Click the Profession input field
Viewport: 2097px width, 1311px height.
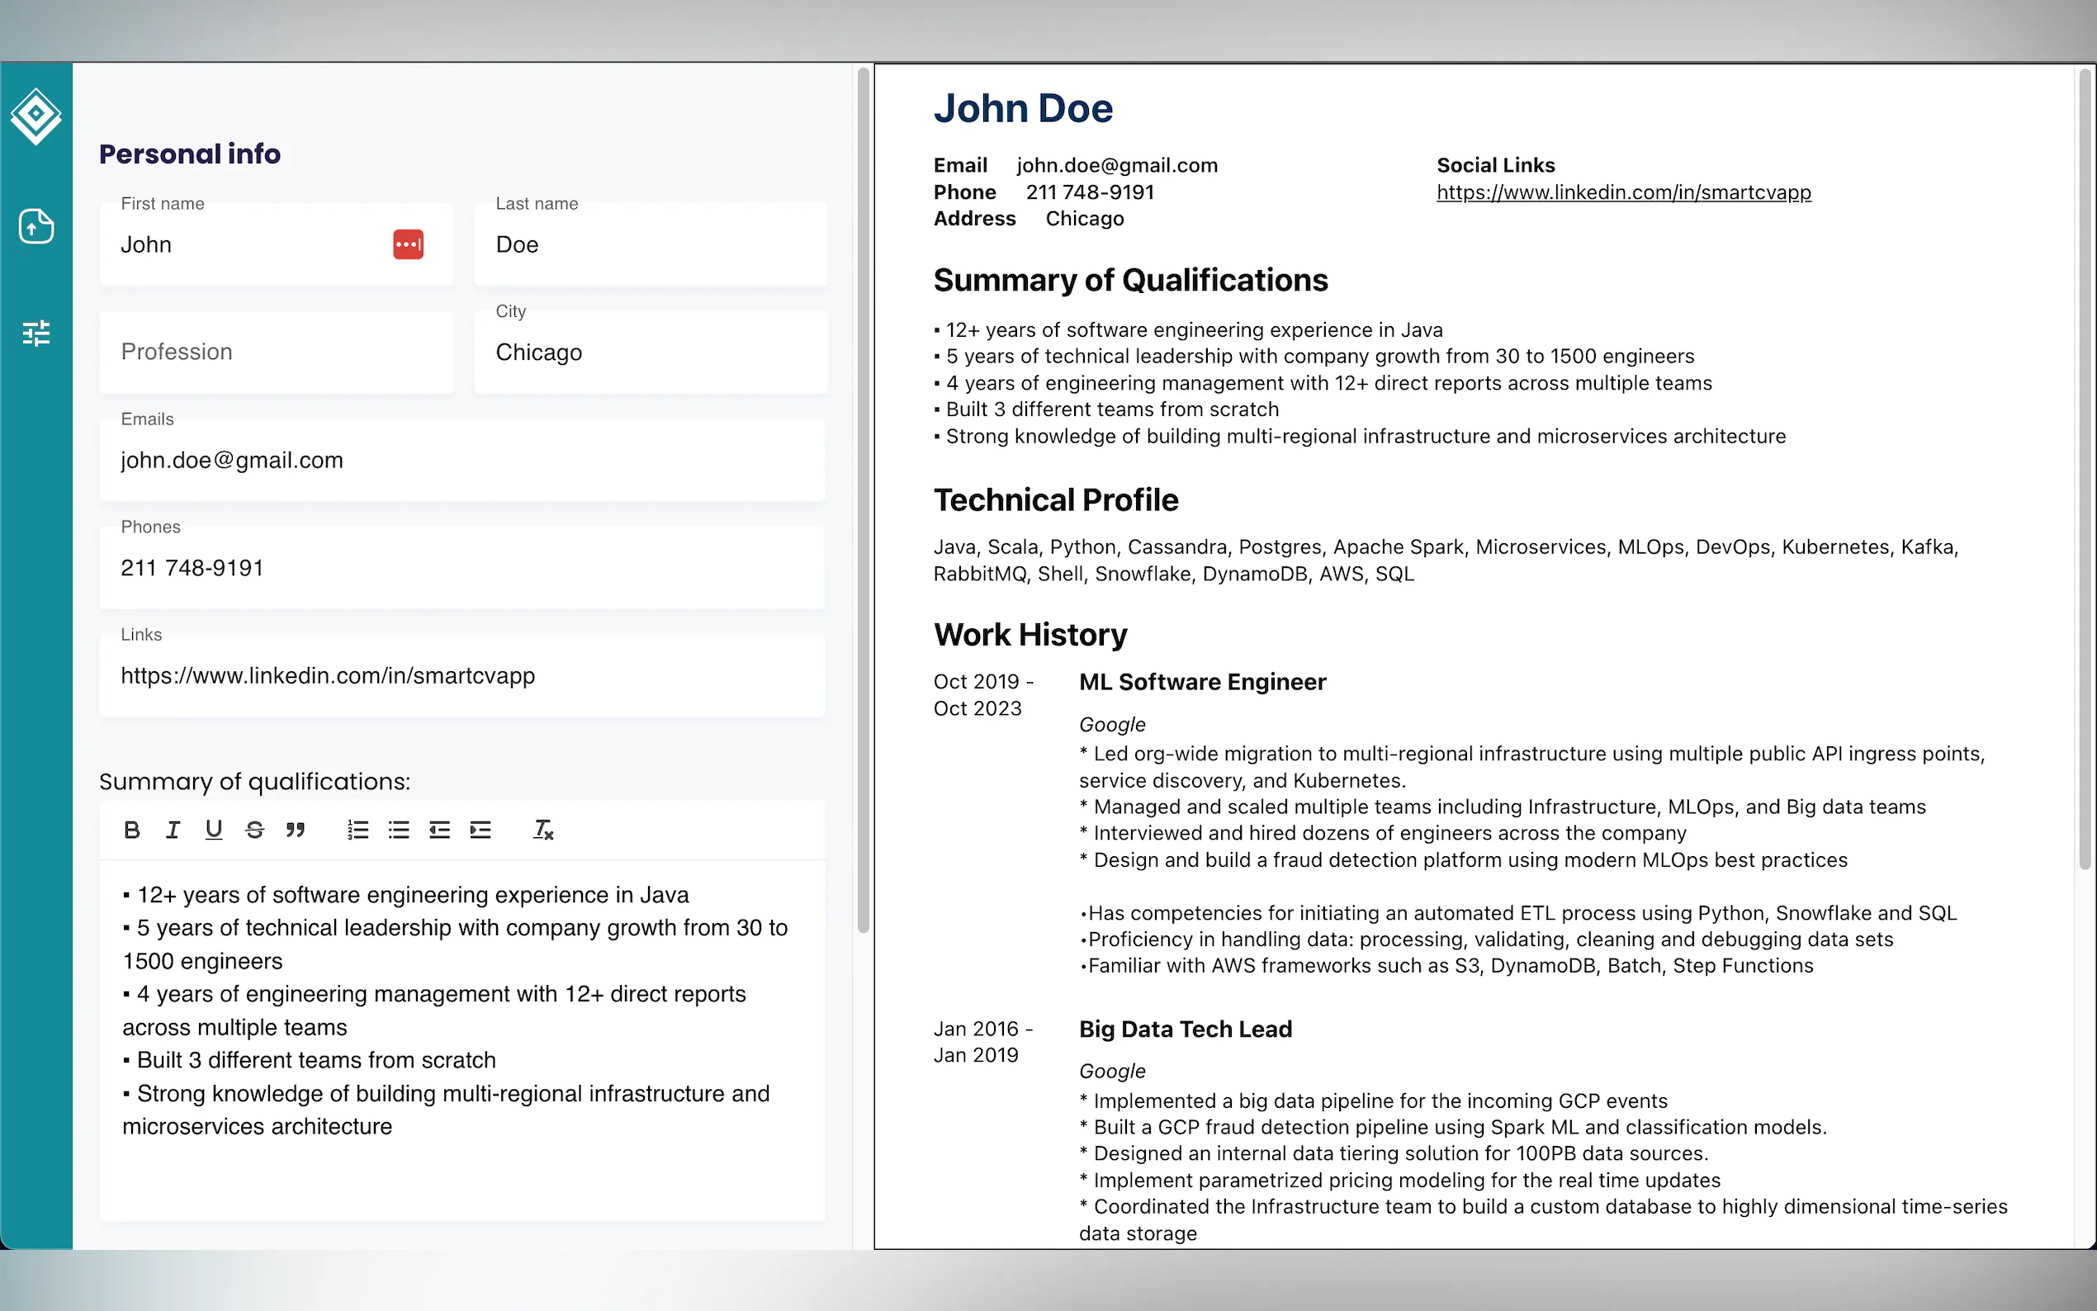(276, 352)
